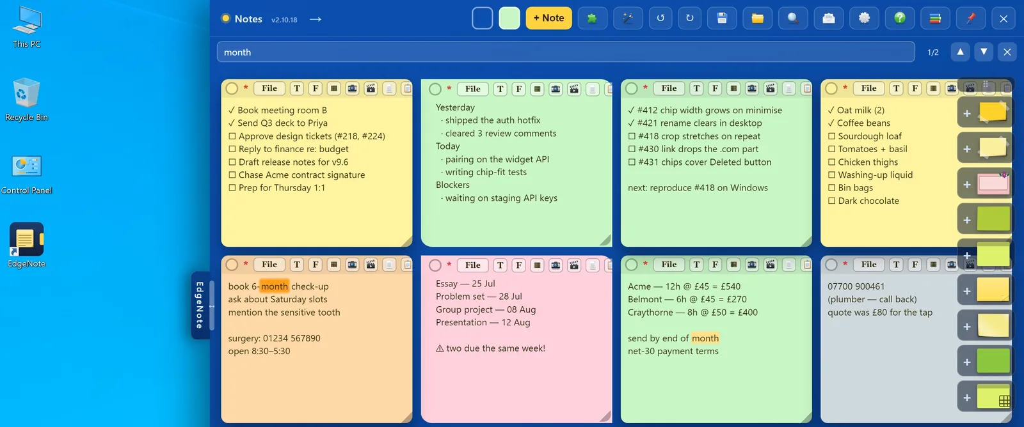Click the clapperboard icon on the Essay deadlines note
The height and width of the screenshot is (427, 1024).
(574, 265)
